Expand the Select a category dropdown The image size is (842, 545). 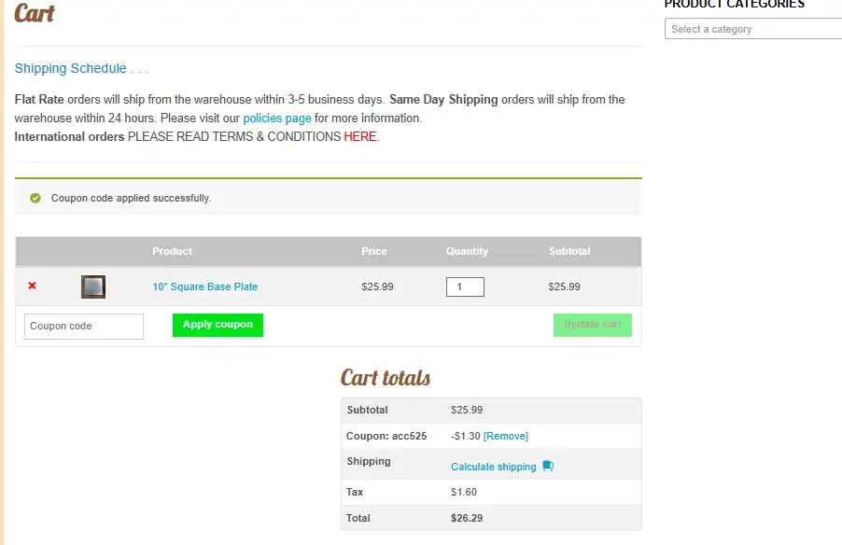point(754,29)
